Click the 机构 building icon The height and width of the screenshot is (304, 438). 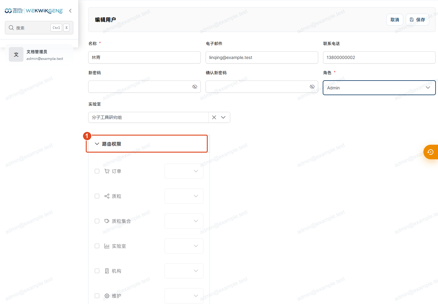click(107, 271)
